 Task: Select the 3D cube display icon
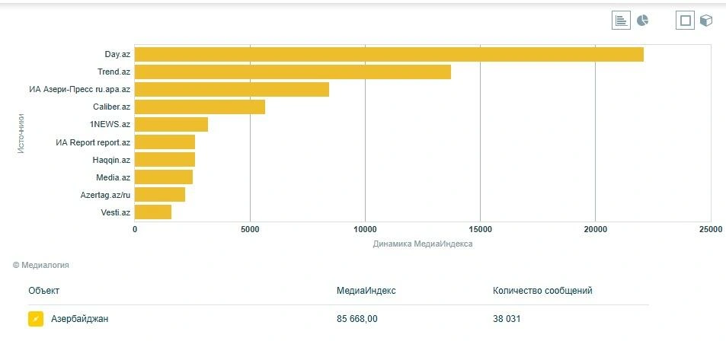point(706,21)
